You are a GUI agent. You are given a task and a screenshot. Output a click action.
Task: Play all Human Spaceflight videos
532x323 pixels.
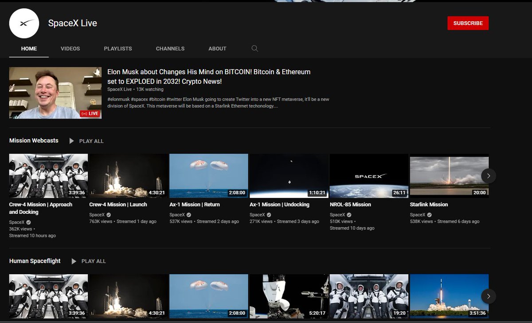tap(94, 261)
